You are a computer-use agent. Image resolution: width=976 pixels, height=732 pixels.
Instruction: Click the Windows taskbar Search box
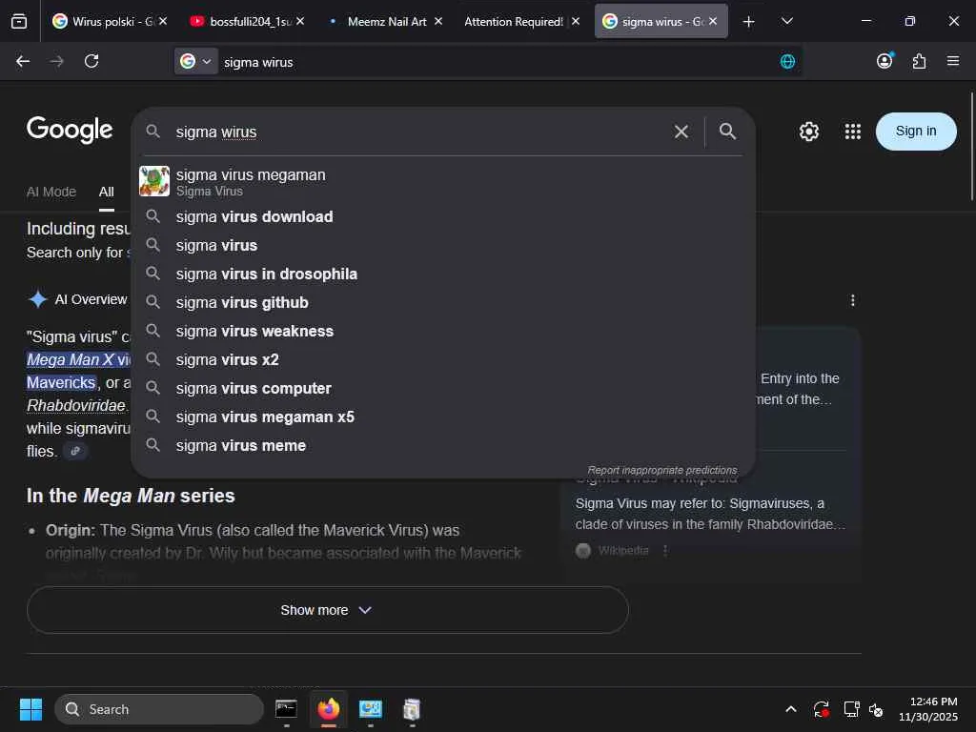coord(159,709)
